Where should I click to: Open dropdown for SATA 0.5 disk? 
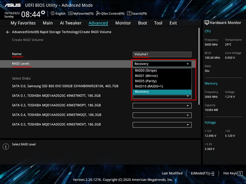click(162, 125)
